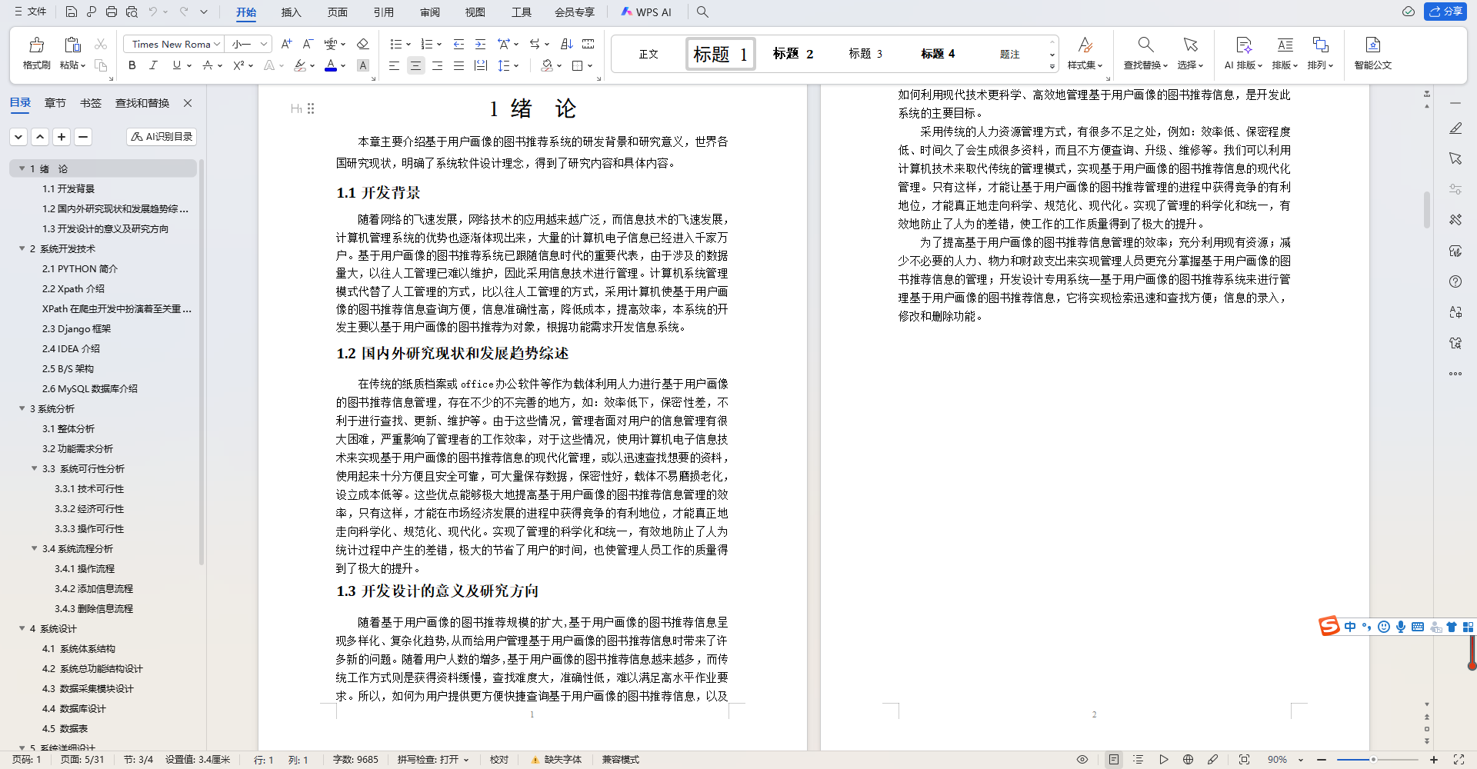The width and height of the screenshot is (1477, 769).
Task: Click the AI识别目录 button
Action: click(x=162, y=136)
